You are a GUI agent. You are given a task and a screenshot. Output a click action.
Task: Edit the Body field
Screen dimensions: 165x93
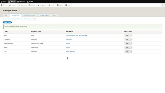[127, 35]
